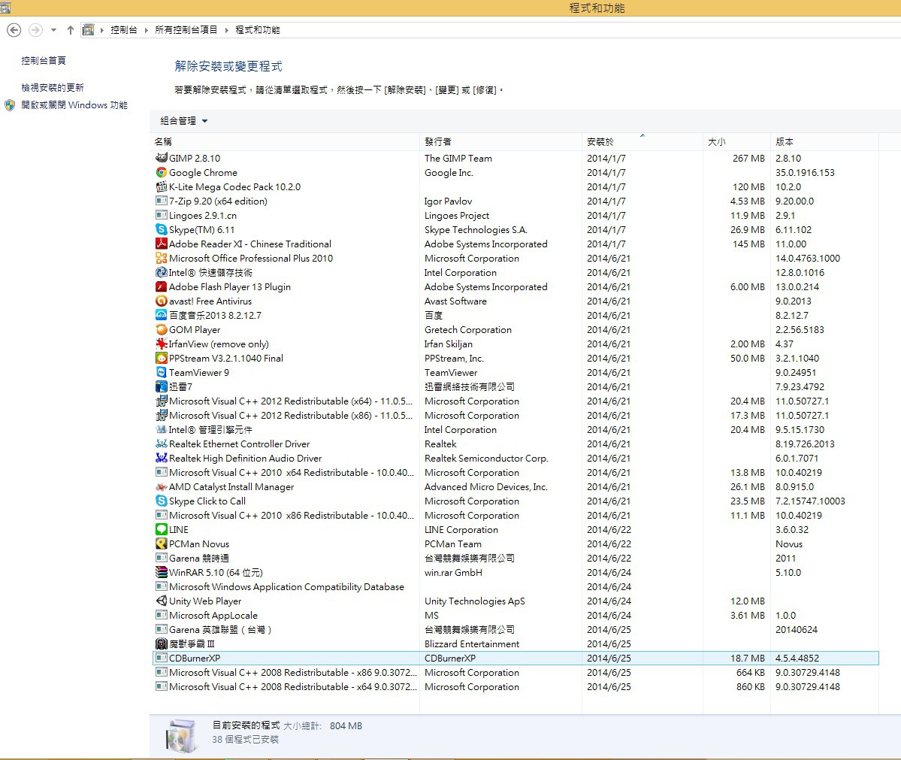Click the Realtek Ethernet Controller Driver icon

click(162, 444)
